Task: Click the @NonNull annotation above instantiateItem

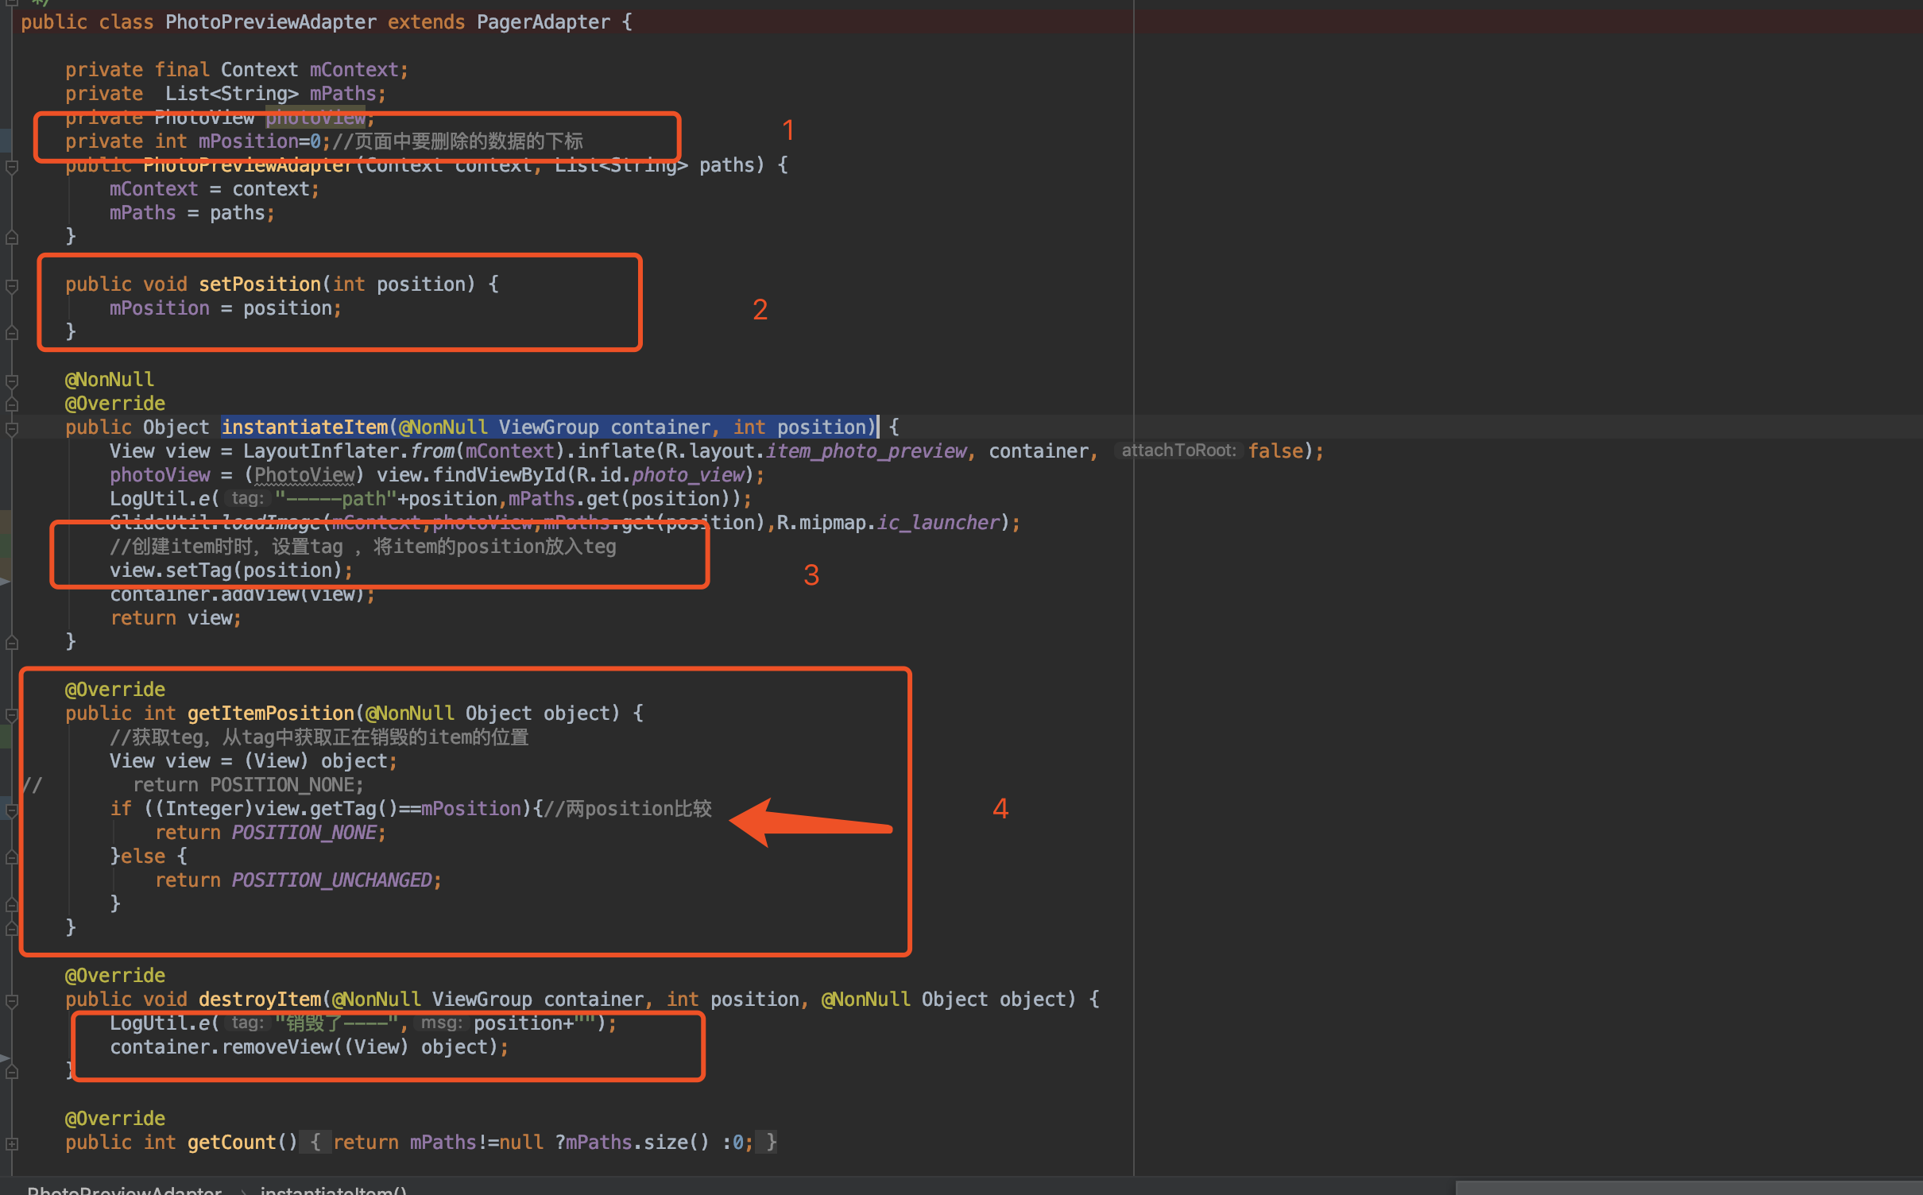Action: (x=110, y=379)
